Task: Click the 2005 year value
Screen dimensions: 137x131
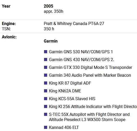Action: coord(48,6)
